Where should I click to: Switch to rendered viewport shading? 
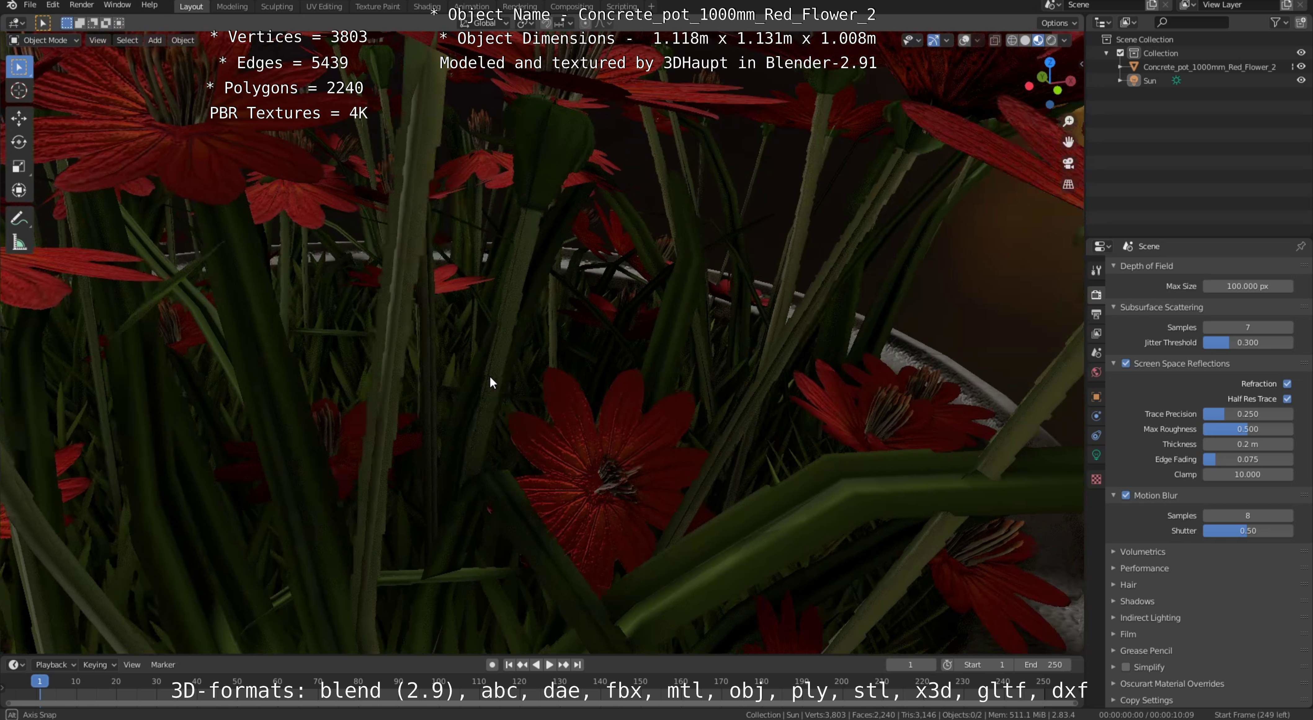coord(1051,40)
